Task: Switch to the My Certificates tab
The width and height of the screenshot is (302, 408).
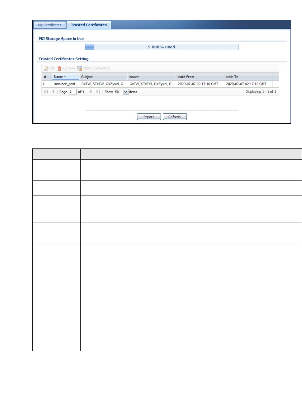Action: click(50, 25)
